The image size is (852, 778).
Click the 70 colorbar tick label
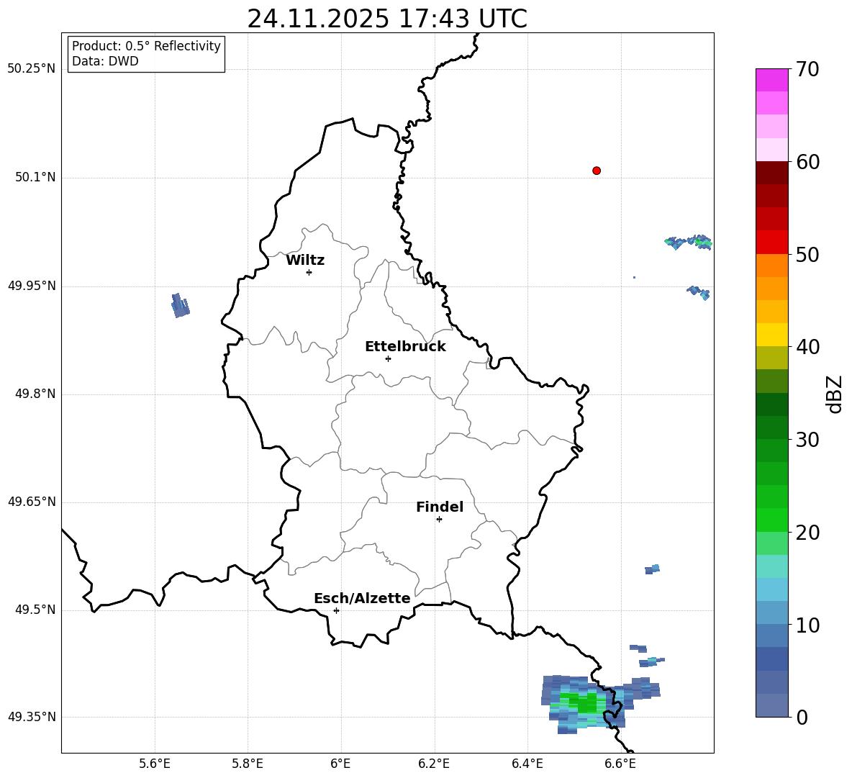tap(807, 70)
